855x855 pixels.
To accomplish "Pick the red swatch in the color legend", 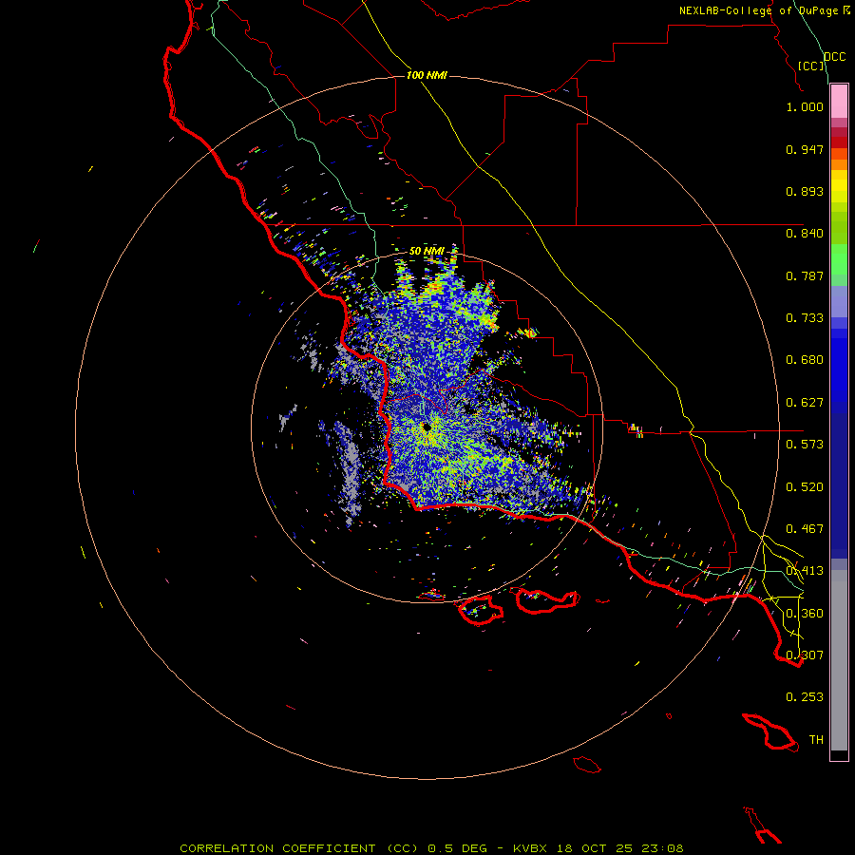I will pyautogui.click(x=839, y=142).
